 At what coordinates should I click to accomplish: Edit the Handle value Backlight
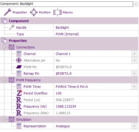[x=96, y=27]
